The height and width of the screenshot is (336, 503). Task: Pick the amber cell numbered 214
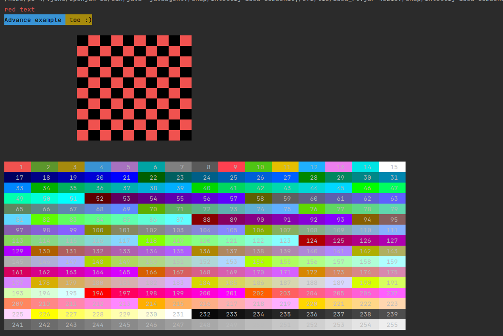[151, 303]
